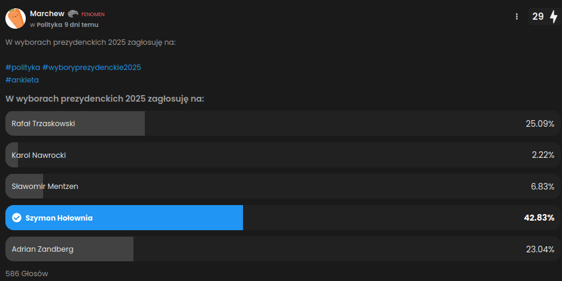Click the #wyboryprezydenckie2025 hashtag
This screenshot has width=562, height=281.
pos(92,67)
